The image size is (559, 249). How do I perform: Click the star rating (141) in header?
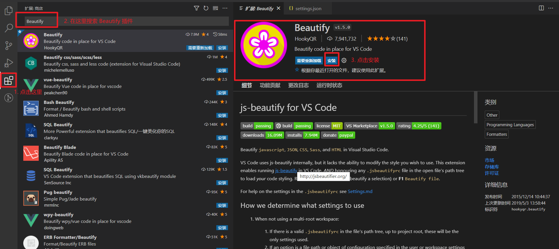(387, 39)
